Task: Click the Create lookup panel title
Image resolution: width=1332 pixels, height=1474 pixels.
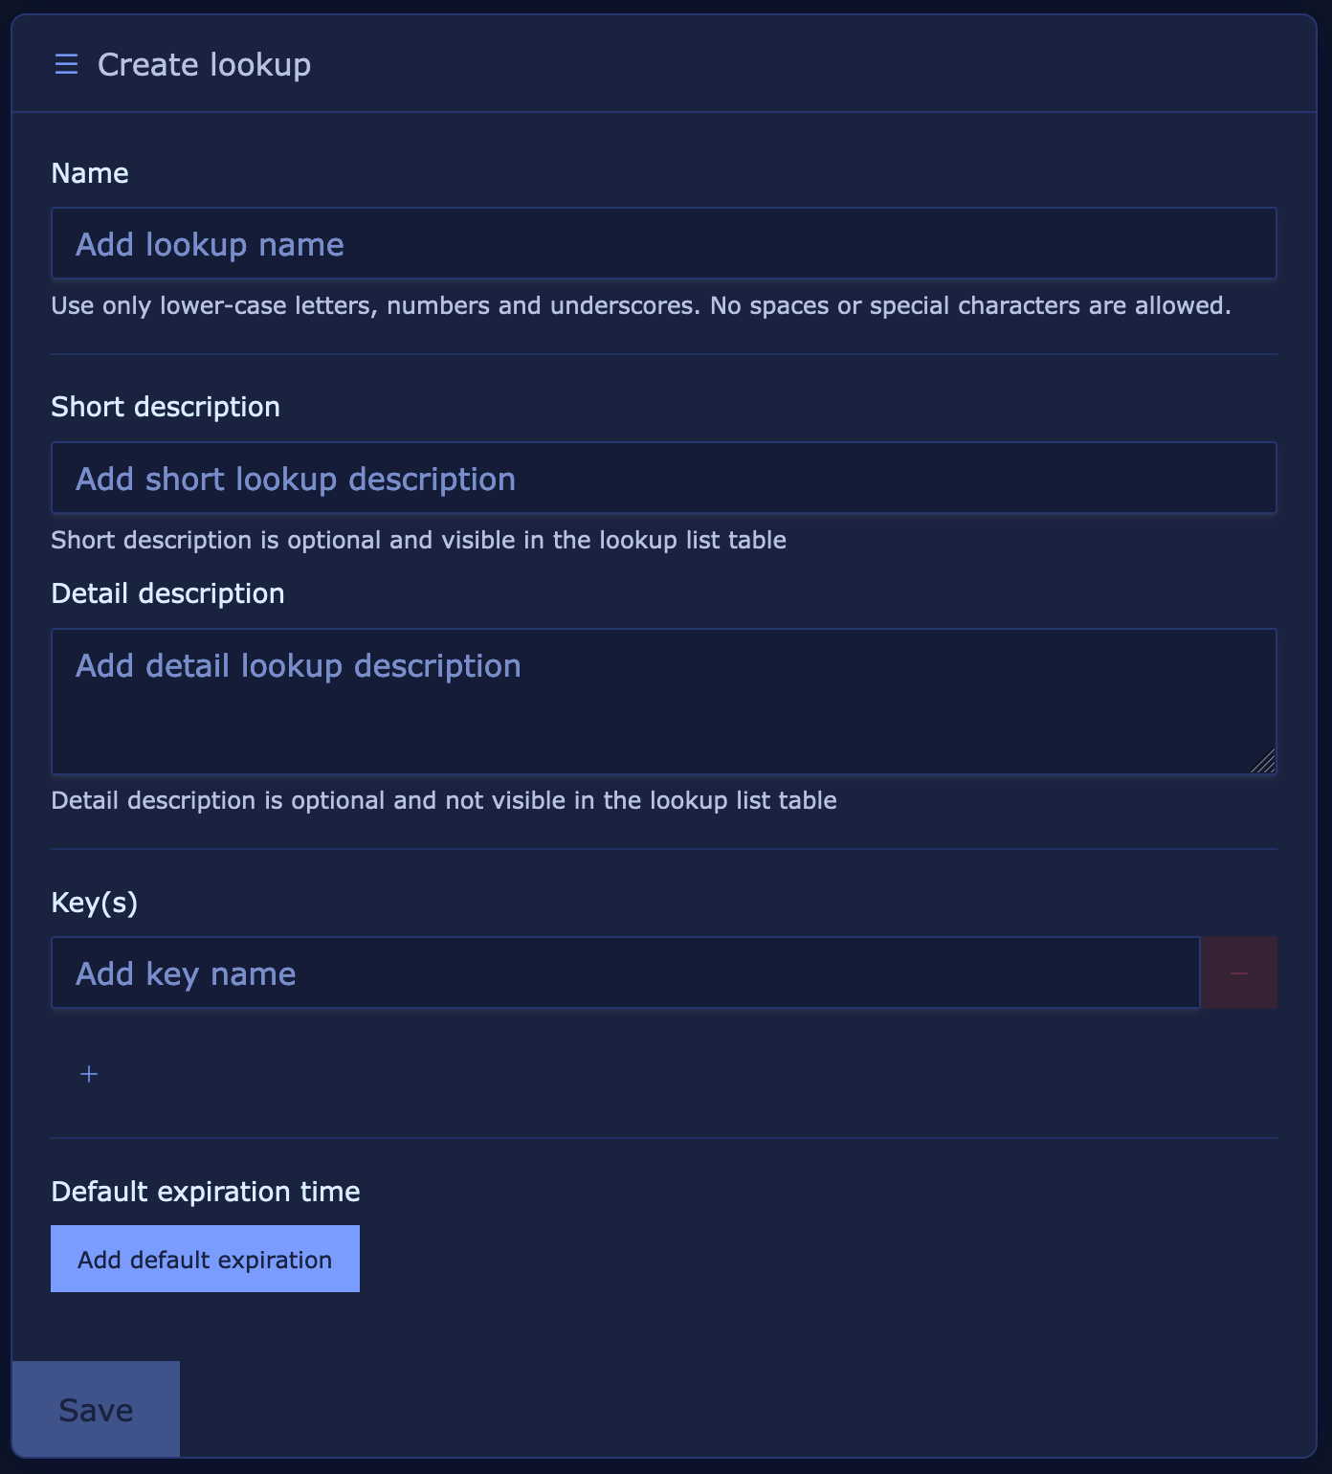Action: [204, 64]
